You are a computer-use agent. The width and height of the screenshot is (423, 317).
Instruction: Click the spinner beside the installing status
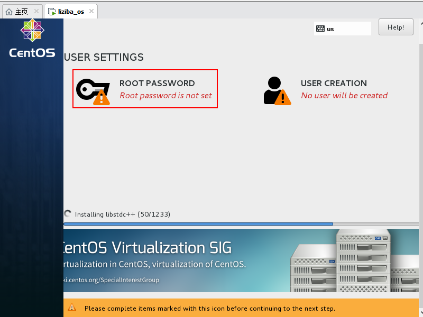pos(68,214)
